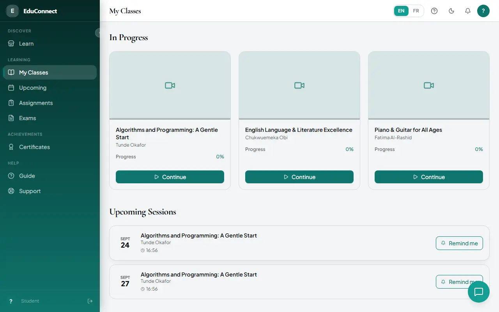Click the Sept 27 session title
This screenshot has height=312, width=499.
point(199,275)
